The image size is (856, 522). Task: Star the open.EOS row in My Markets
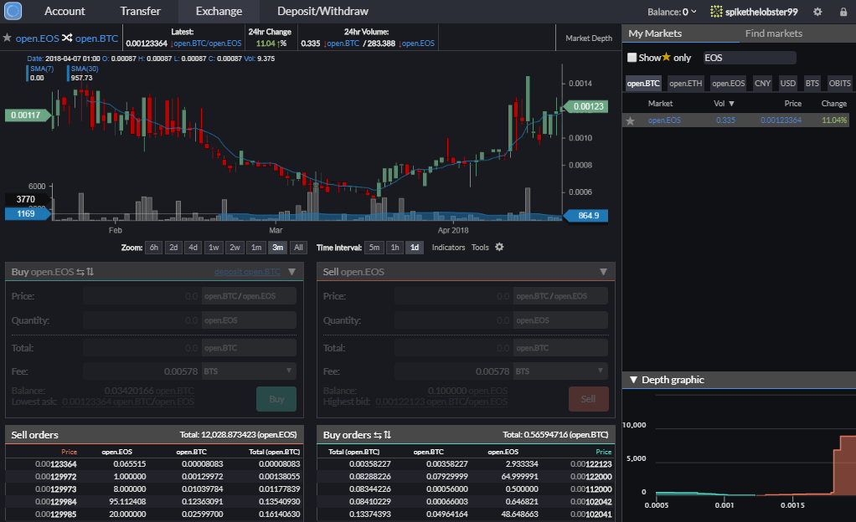pyautogui.click(x=630, y=120)
